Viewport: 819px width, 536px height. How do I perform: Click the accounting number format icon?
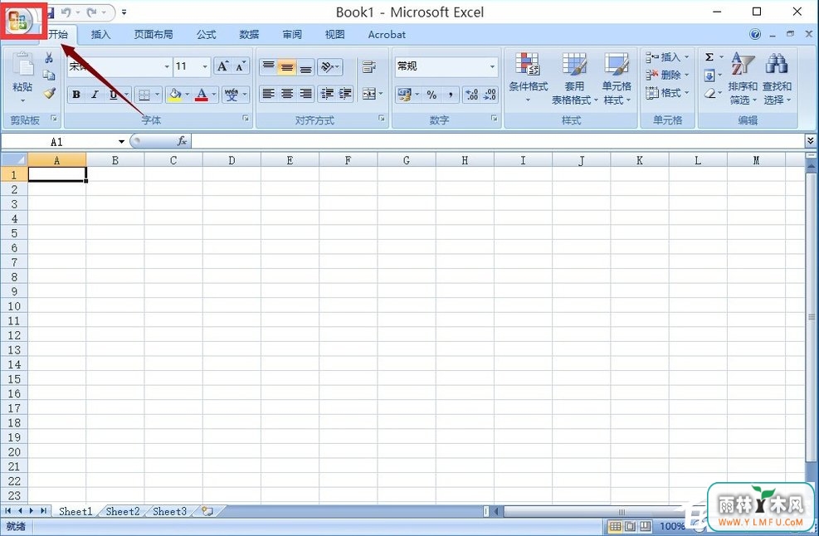point(404,95)
